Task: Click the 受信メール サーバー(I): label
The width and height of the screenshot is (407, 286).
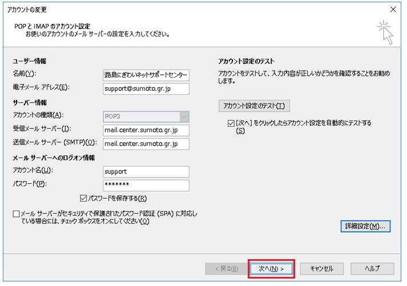Action: click(42, 128)
